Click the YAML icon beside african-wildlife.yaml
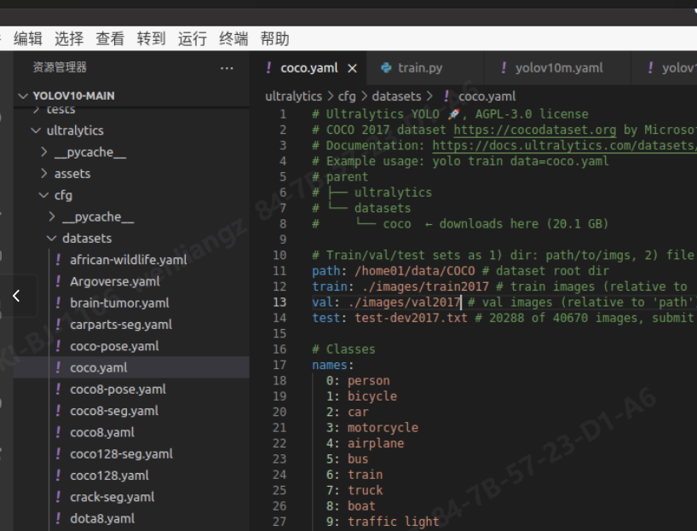This screenshot has height=531, width=697. (x=58, y=260)
